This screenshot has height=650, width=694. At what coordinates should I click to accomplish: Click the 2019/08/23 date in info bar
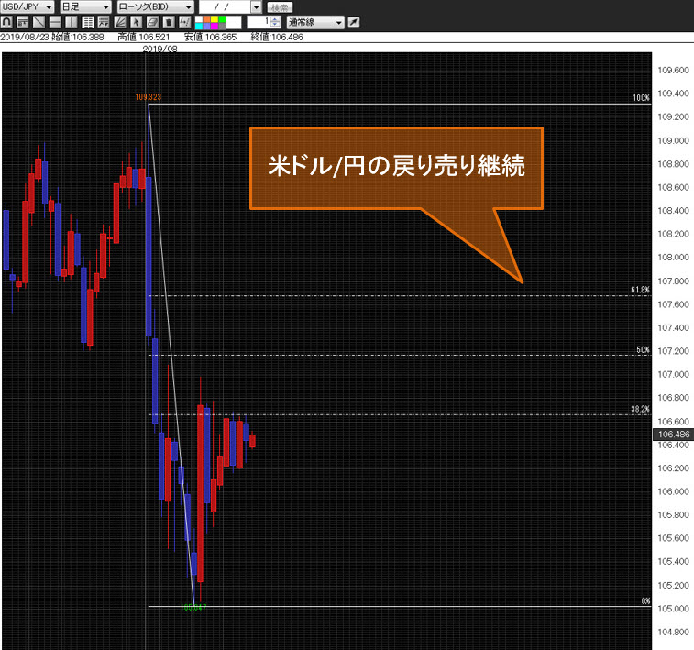[25, 38]
